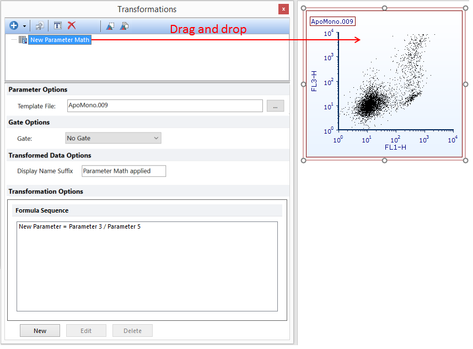
Task: Click the browse ellipsis button for Template File
Action: tap(275, 106)
